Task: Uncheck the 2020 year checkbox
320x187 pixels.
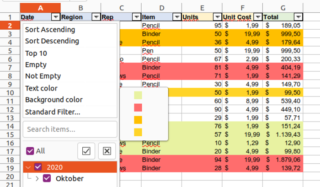Action: click(38, 167)
